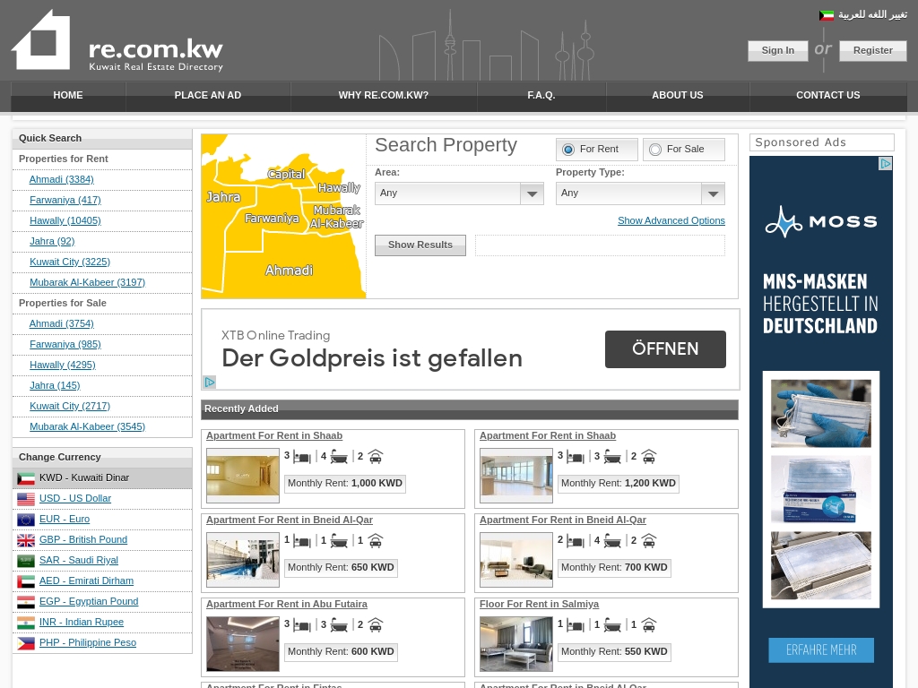Open thumbnail of 650 KWD Bneid Al-Qar apartment
Screen dimensions: 918x688
tap(242, 559)
